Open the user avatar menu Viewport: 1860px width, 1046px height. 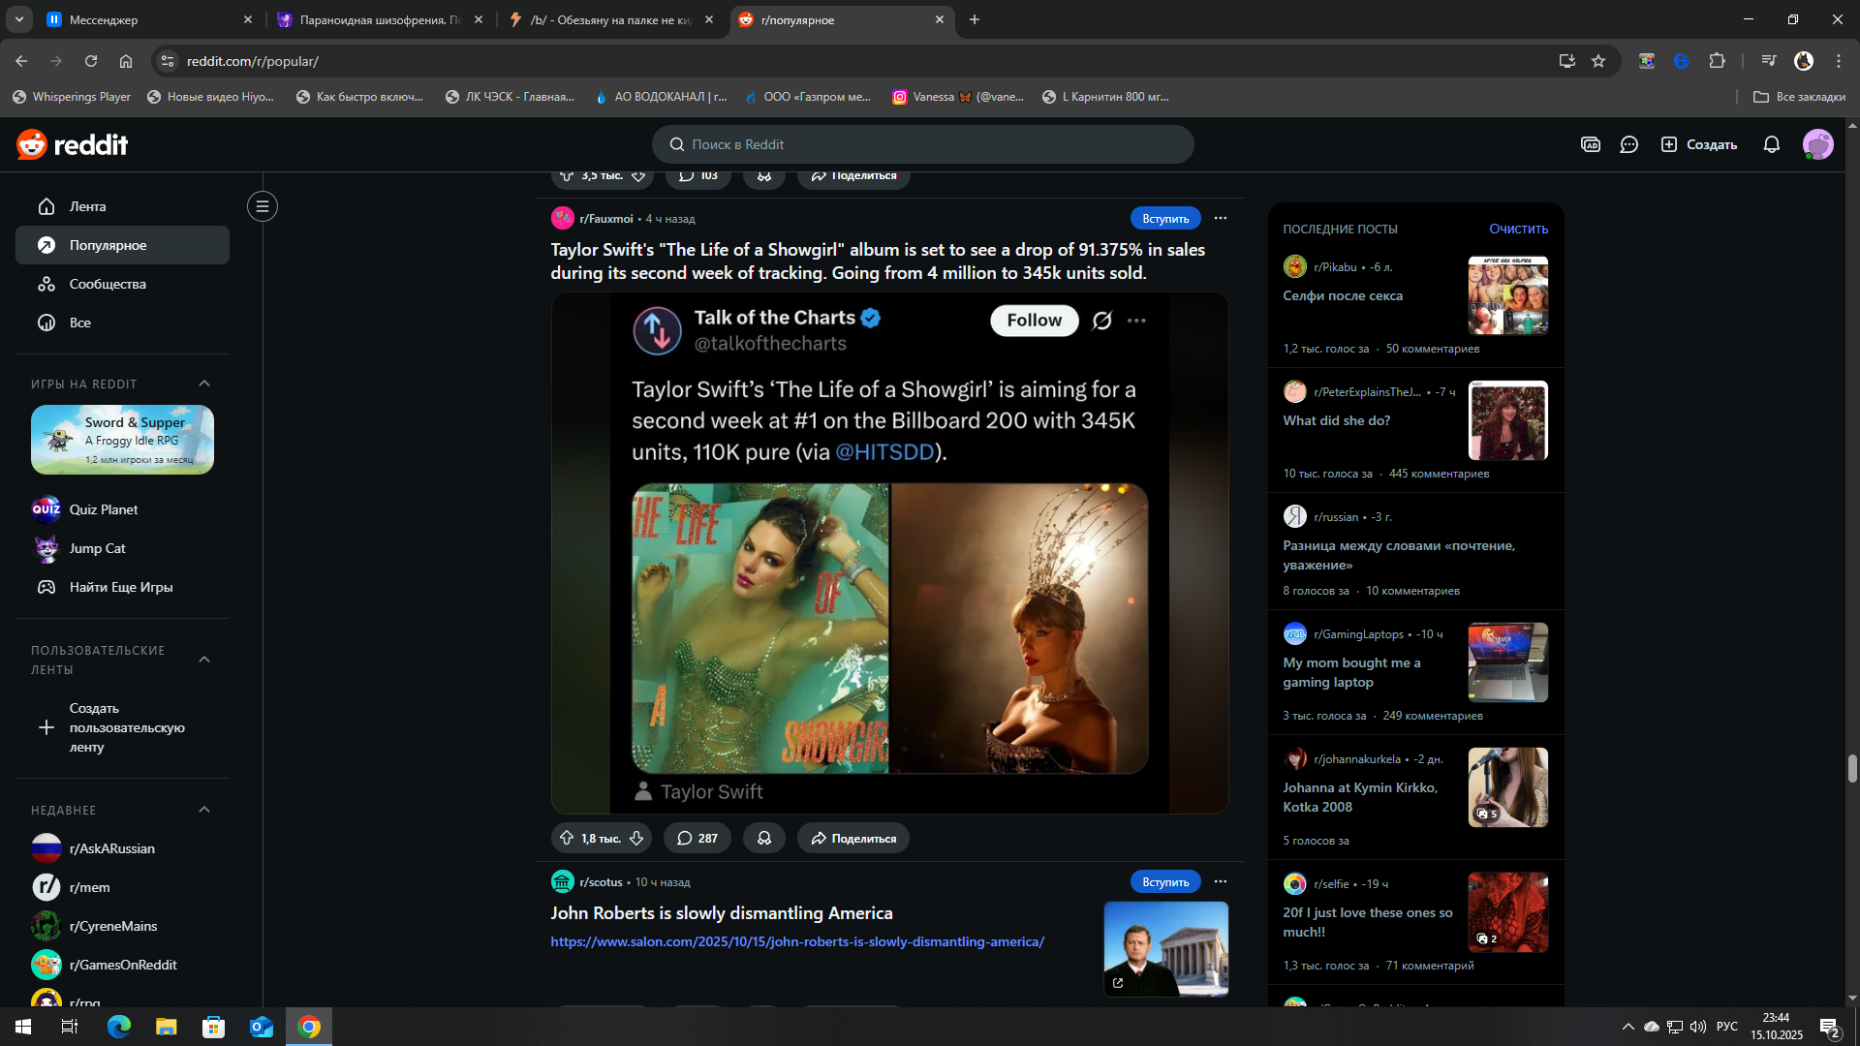(x=1817, y=144)
